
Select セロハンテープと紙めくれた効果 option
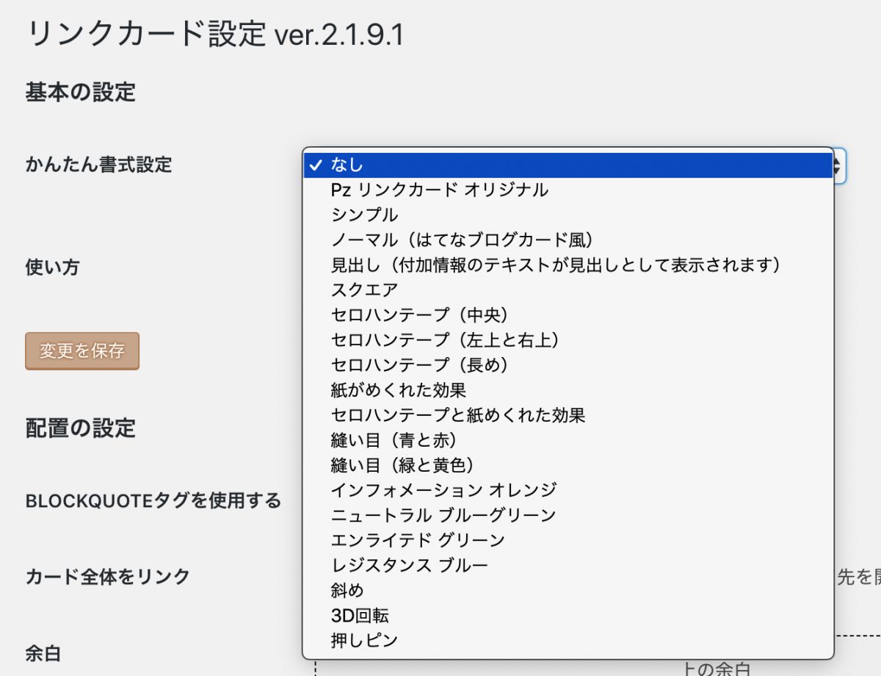pos(568,414)
